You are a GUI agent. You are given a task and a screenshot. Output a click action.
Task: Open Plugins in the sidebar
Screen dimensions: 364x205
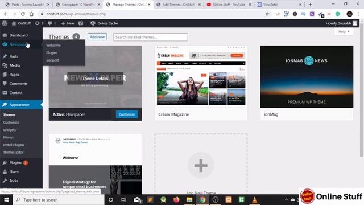tap(15, 163)
